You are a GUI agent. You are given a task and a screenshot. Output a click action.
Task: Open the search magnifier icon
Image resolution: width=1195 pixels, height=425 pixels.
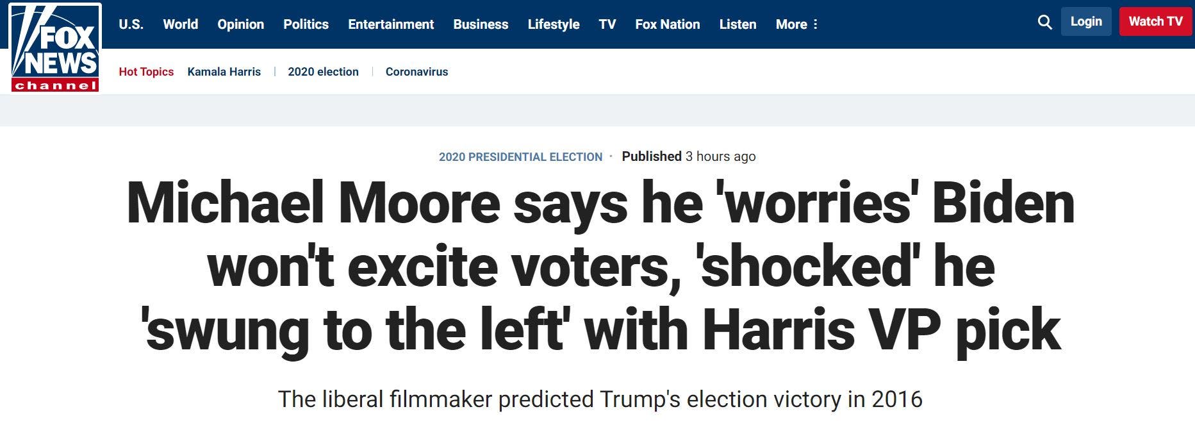1044,22
